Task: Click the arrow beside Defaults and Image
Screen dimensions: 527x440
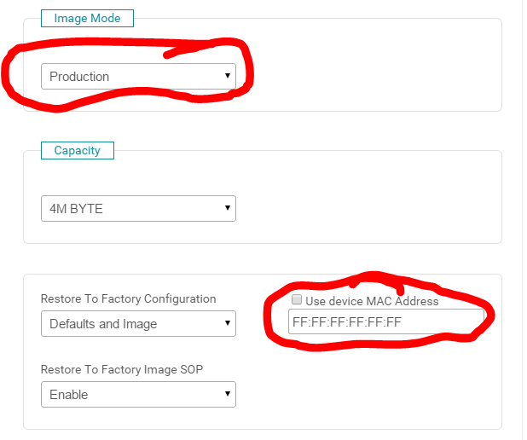Action: pyautogui.click(x=228, y=323)
